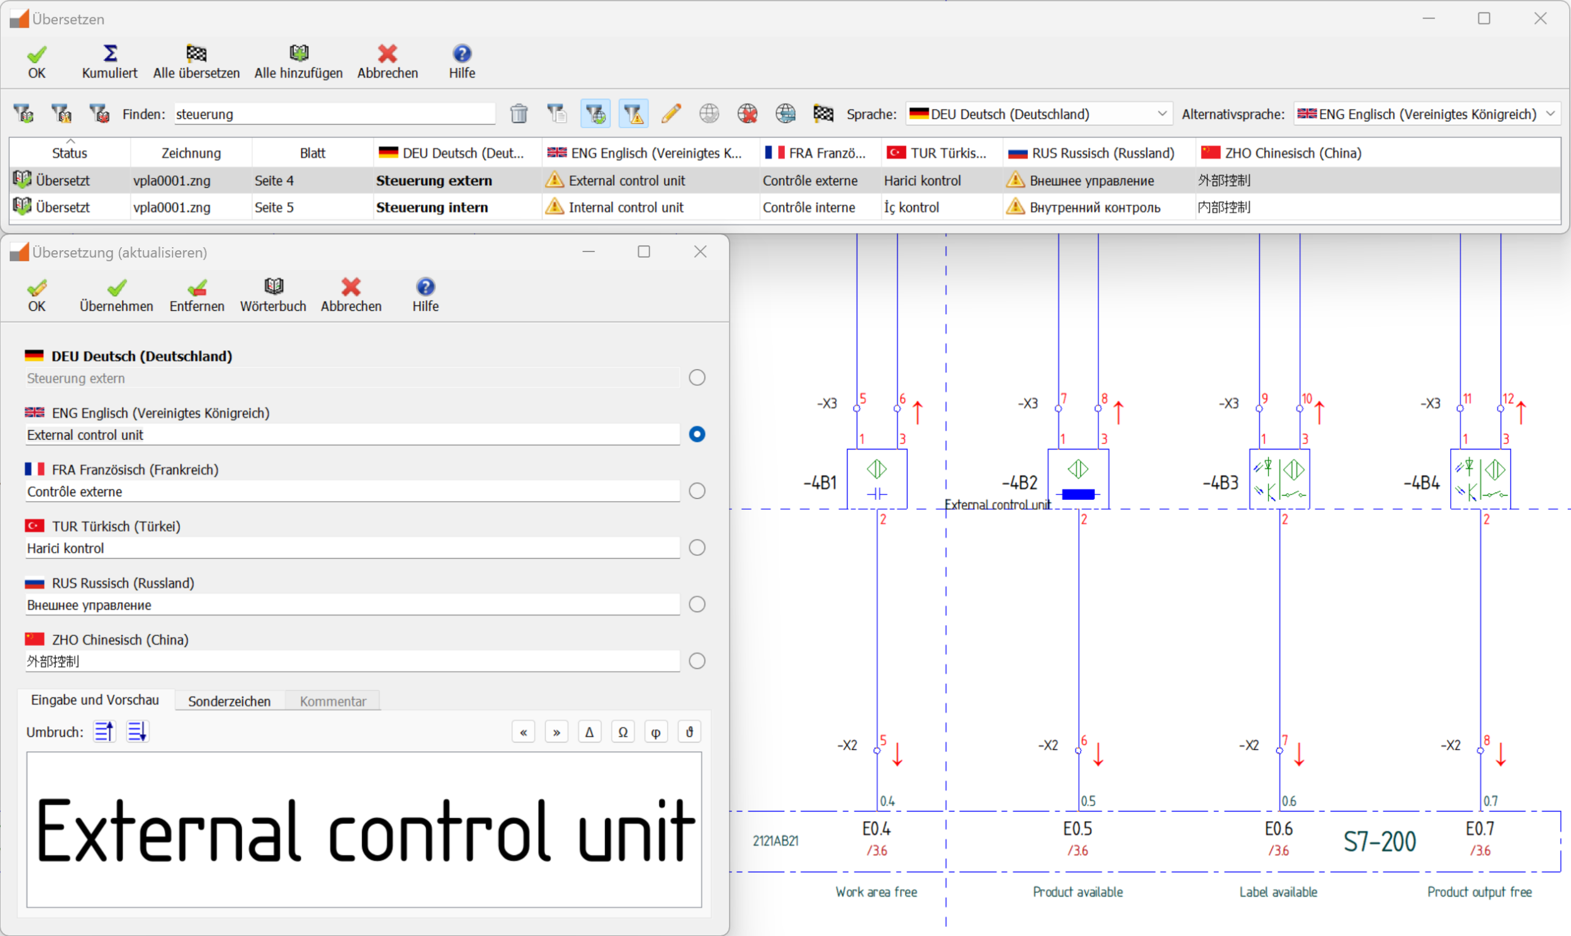Insert the Omega symbol button
The height and width of the screenshot is (936, 1571).
click(x=622, y=732)
